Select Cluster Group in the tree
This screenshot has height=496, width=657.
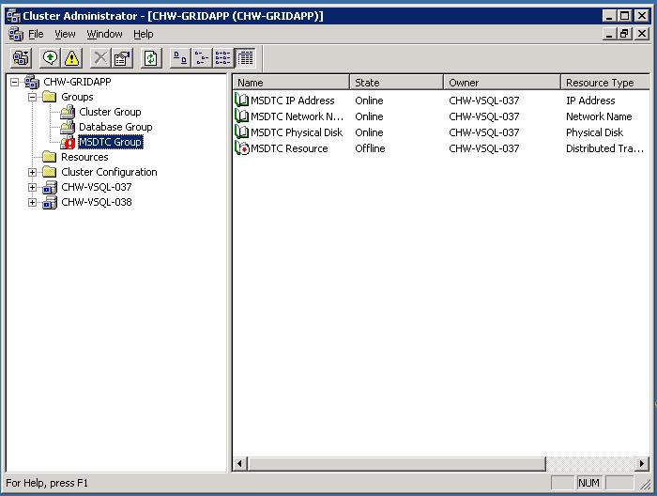(x=110, y=112)
